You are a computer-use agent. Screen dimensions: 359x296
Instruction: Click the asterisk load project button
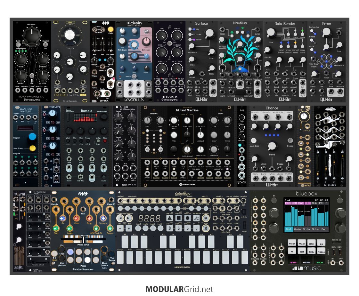pyautogui.click(x=206, y=218)
